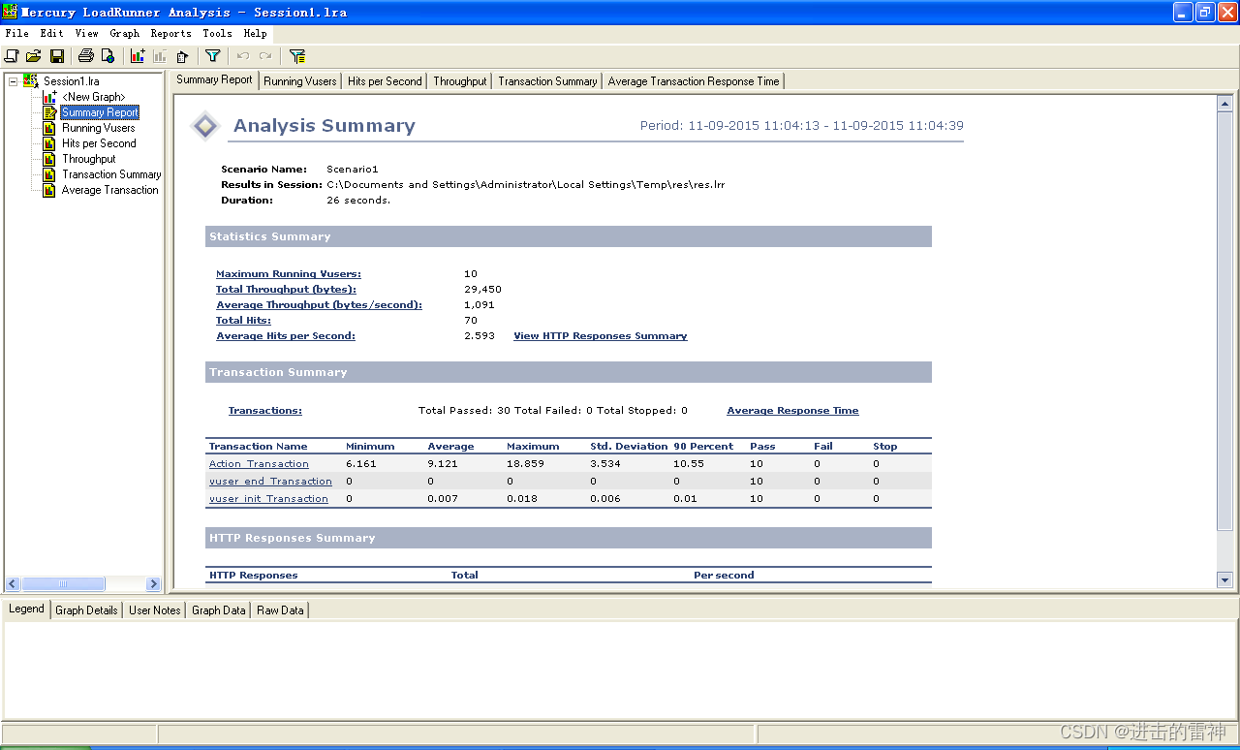Select Average Transaction in the session tree

pyautogui.click(x=110, y=190)
